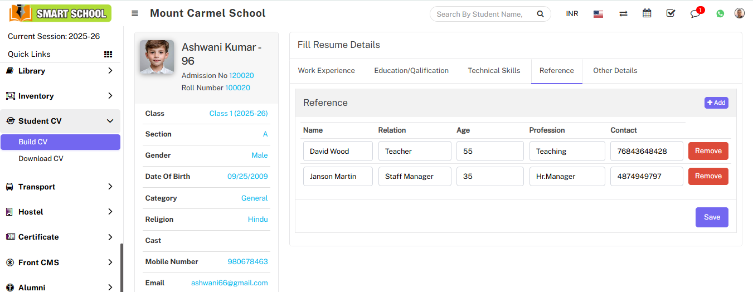Open the task checklist icon

(x=671, y=13)
